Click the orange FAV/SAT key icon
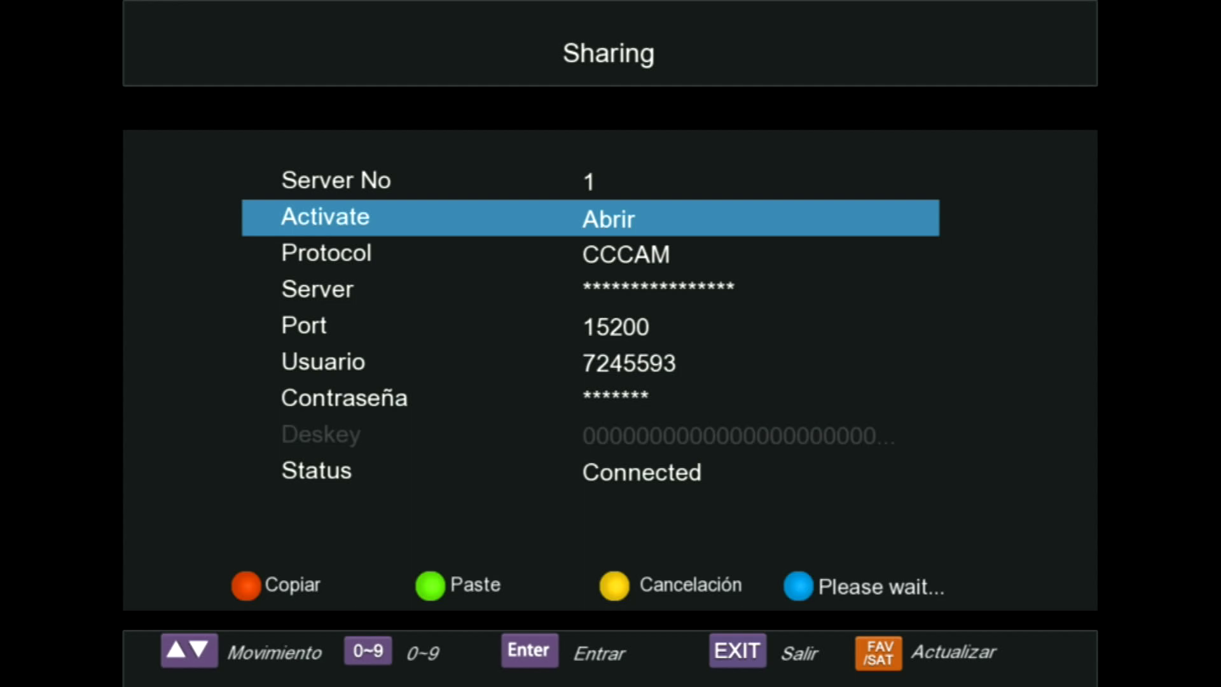Image resolution: width=1221 pixels, height=687 pixels. tap(878, 653)
